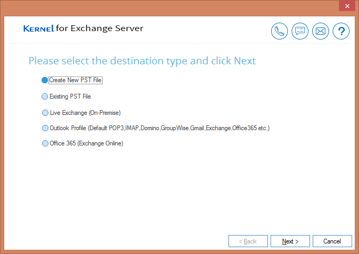Click the phone support icon

point(280,31)
